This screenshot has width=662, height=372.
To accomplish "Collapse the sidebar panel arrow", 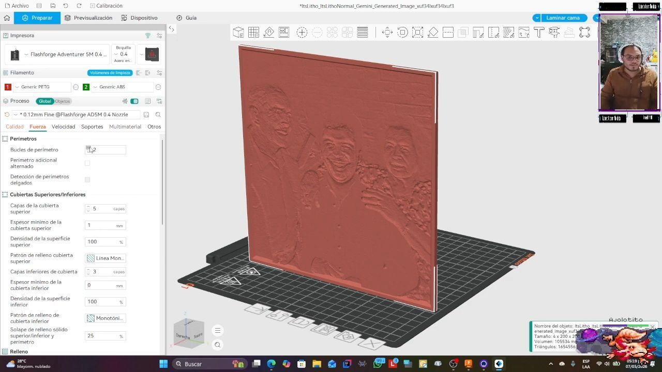I will [172, 29].
